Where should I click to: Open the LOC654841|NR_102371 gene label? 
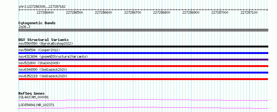pyautogui.click(x=36, y=105)
